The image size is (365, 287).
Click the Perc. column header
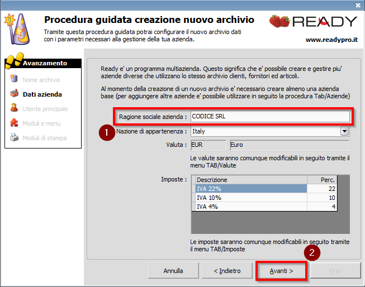point(322,180)
